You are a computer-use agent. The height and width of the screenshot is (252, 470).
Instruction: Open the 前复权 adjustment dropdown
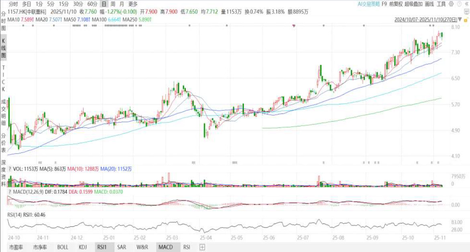395,4
